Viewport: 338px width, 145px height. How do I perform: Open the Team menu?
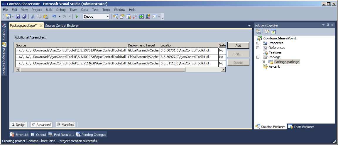[x=73, y=10]
